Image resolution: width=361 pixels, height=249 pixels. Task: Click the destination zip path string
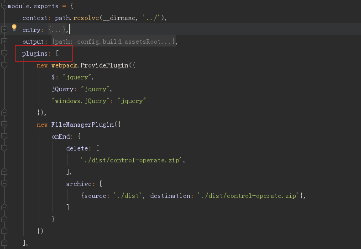tap(248, 196)
